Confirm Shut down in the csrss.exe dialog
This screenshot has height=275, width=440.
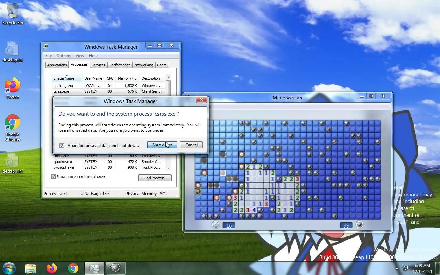[162, 145]
